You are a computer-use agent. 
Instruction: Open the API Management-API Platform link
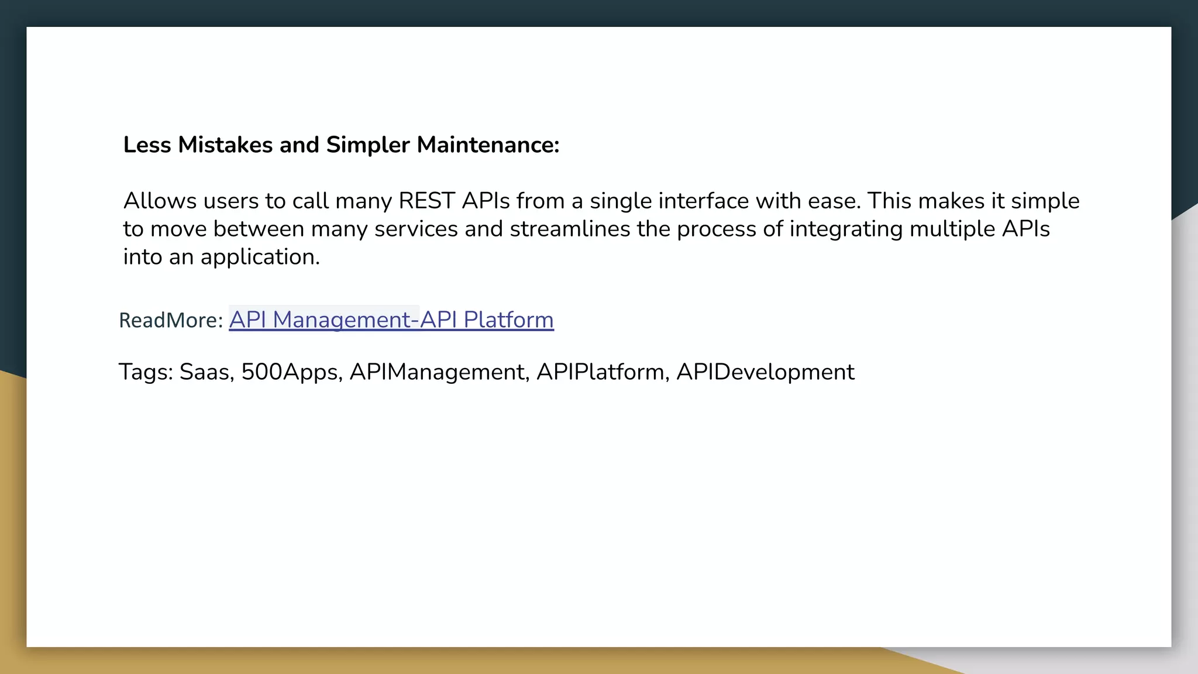[x=391, y=319]
